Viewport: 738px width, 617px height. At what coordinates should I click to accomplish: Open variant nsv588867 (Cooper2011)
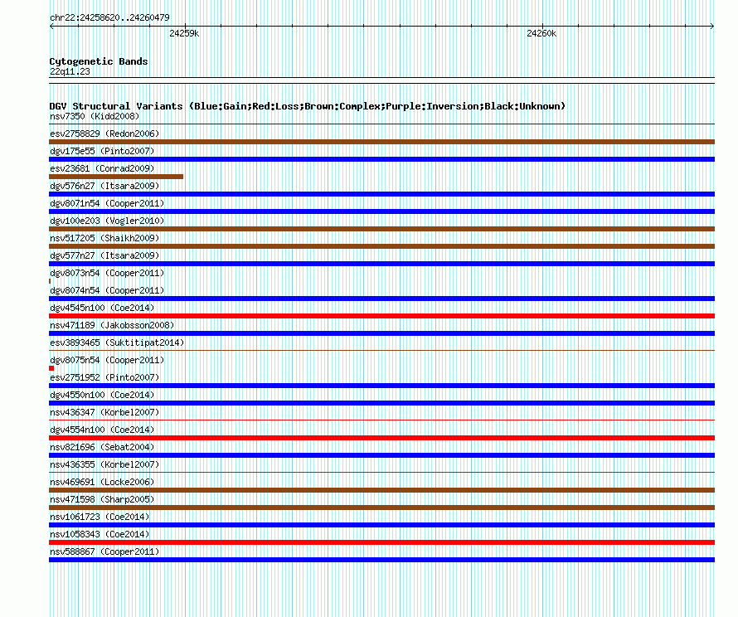[x=104, y=551]
